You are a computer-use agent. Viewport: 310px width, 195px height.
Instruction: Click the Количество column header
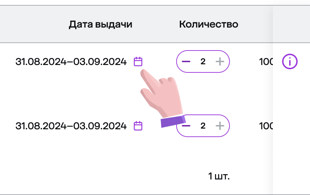tap(209, 24)
